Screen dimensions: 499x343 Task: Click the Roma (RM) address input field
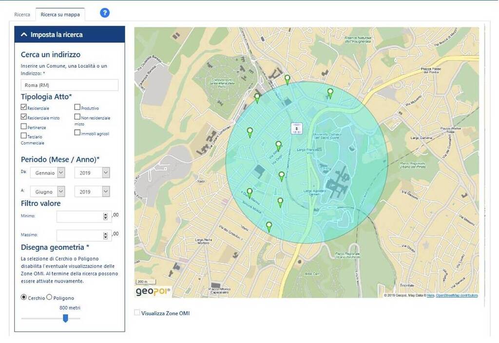coord(69,85)
